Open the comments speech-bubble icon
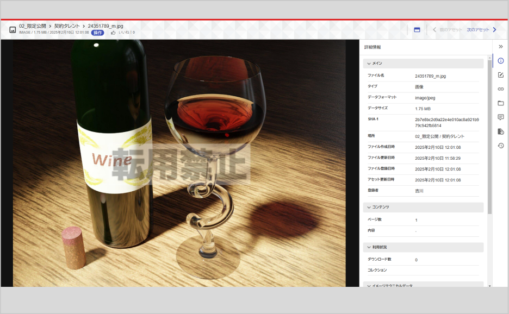This screenshot has height=314, width=509. pos(500,117)
